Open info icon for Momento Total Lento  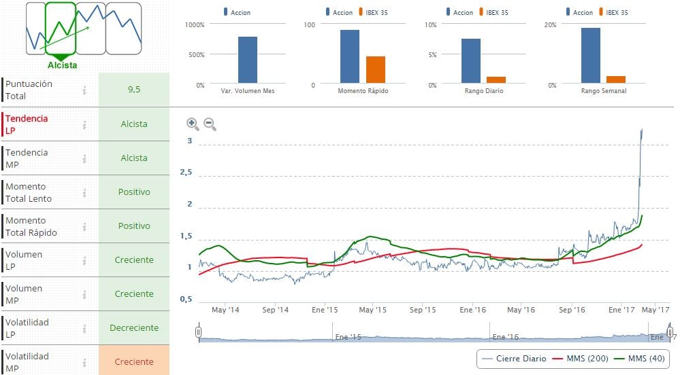pos(84,193)
